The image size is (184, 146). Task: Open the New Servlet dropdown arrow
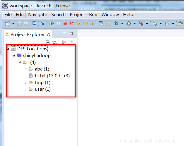pos(173,23)
